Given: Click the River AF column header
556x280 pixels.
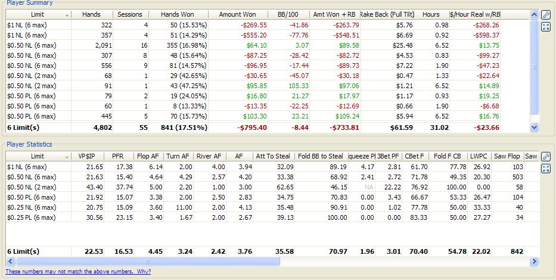Looking at the screenshot, I should [209, 156].
